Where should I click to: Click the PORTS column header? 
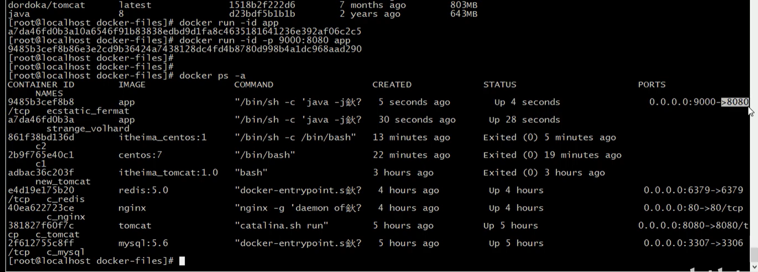[x=652, y=84]
